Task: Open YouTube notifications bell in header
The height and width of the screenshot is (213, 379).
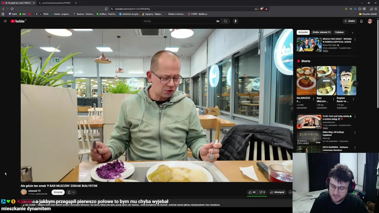Action: 361,21
